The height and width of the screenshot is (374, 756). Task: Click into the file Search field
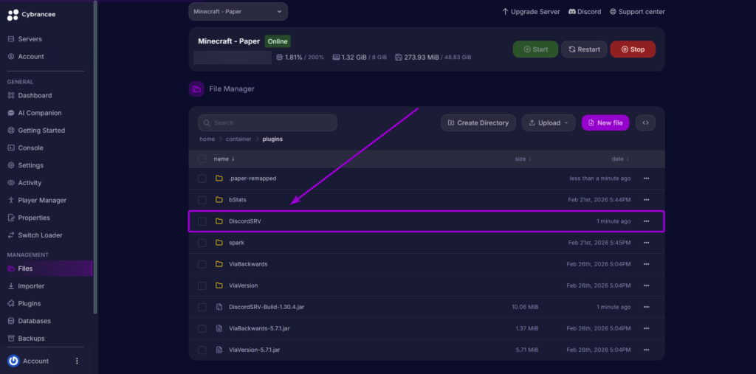(267, 123)
